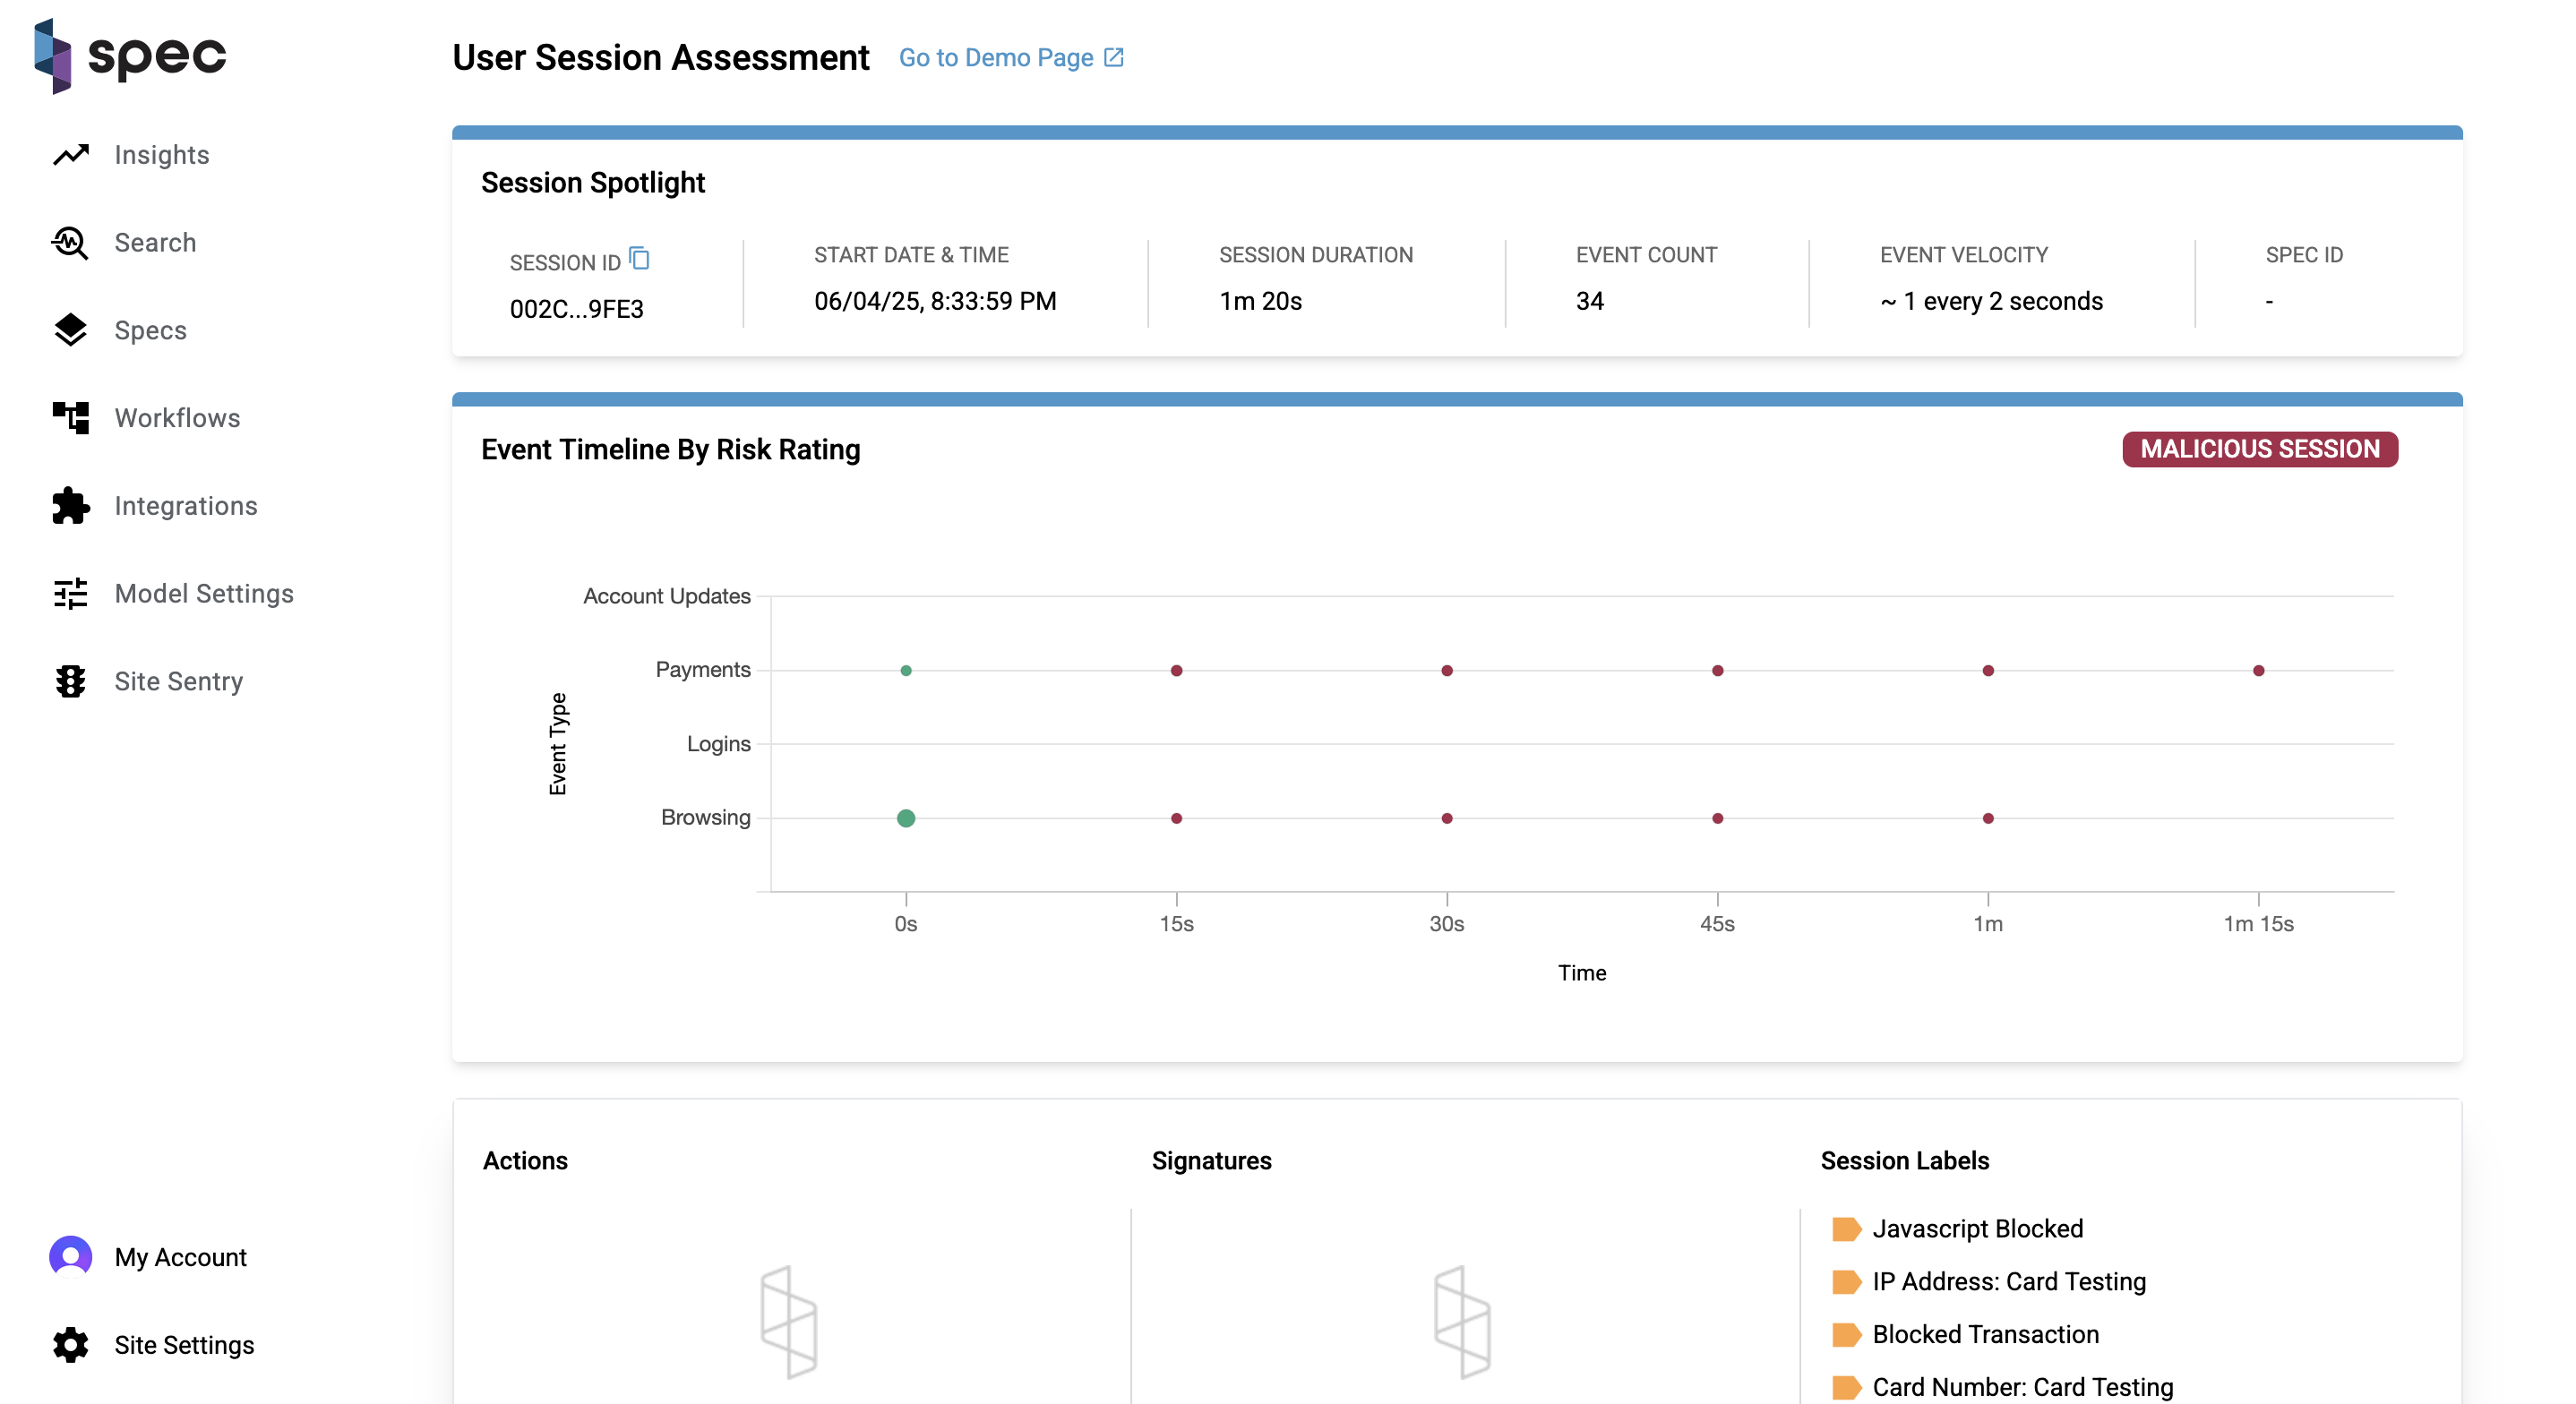Click the MALICIOUS SESSION badge

click(x=2259, y=449)
